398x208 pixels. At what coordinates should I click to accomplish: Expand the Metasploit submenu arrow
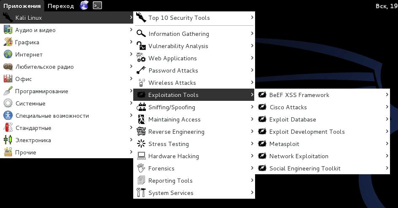point(387,144)
